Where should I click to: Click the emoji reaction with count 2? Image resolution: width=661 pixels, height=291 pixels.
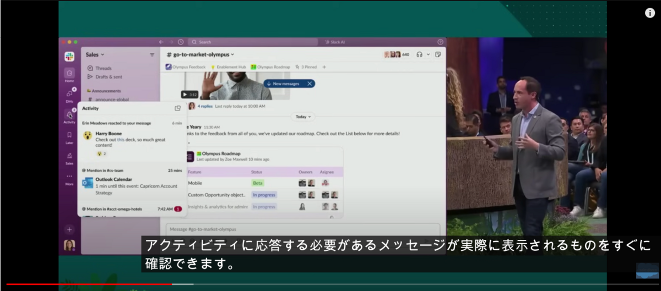tap(102, 153)
